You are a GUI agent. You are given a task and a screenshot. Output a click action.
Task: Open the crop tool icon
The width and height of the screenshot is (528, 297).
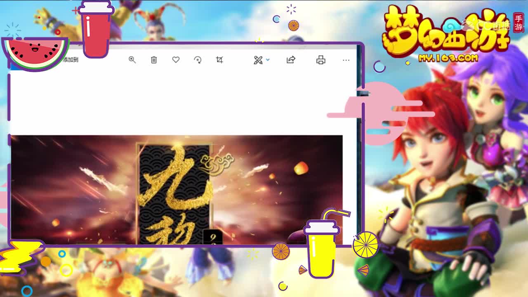(219, 60)
